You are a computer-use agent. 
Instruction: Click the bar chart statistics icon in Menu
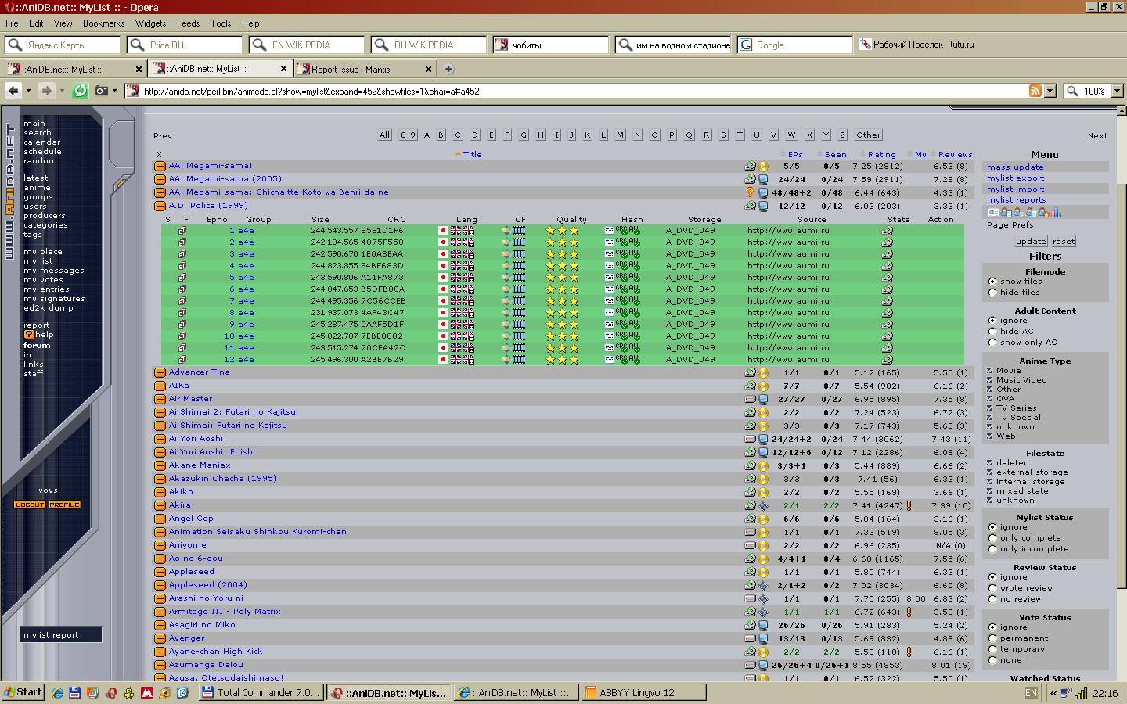pos(1056,212)
